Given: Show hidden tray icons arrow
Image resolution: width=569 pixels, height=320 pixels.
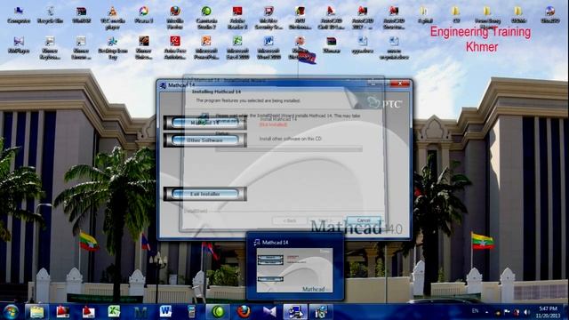Looking at the screenshot, I should pyautogui.click(x=487, y=312).
